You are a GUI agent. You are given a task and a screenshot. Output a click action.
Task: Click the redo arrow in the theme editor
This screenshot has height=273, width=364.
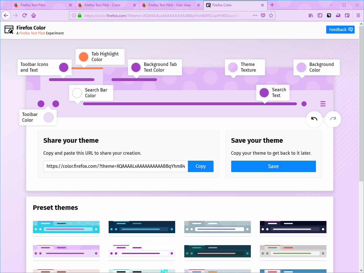[x=333, y=119]
